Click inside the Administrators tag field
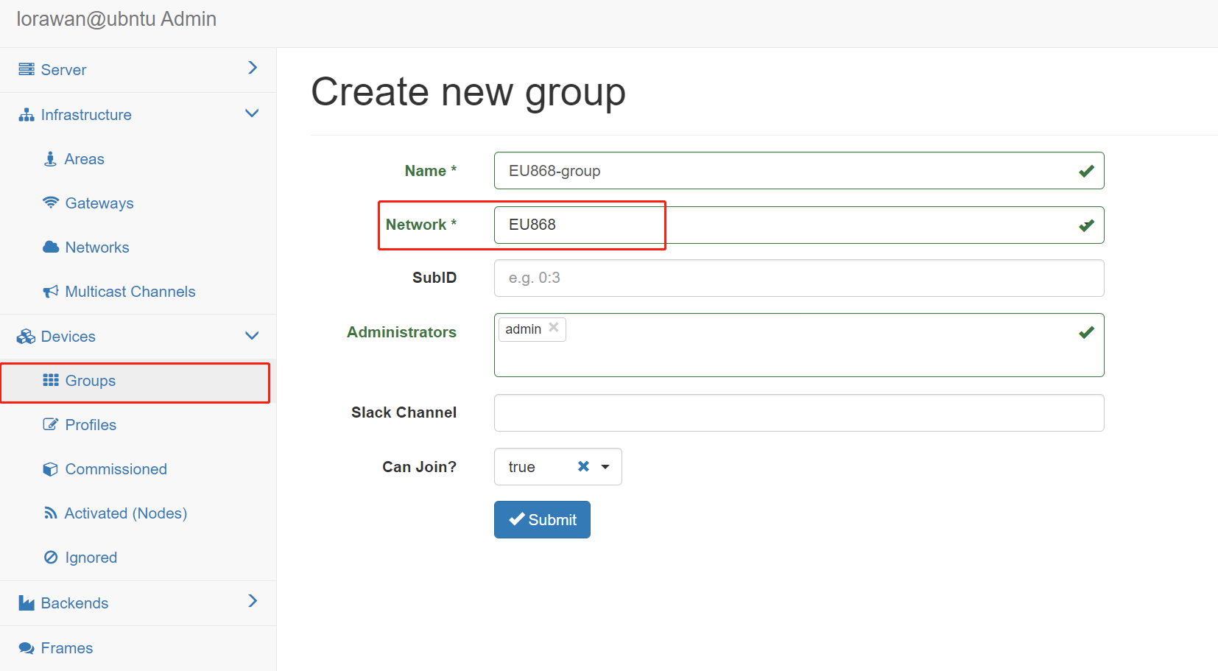The height and width of the screenshot is (671, 1218). click(x=799, y=345)
